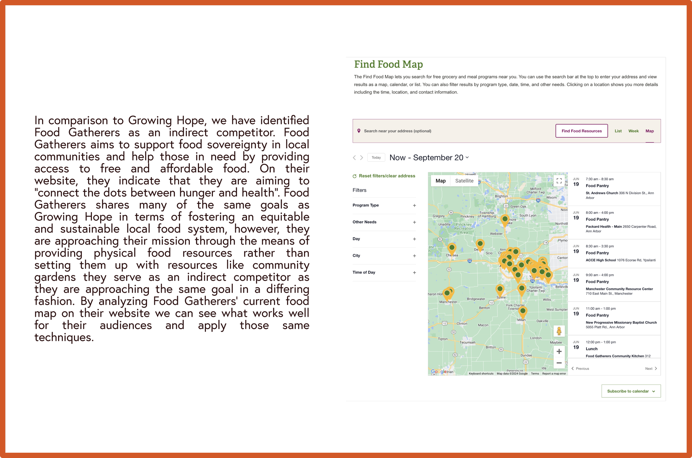The height and width of the screenshot is (458, 692).
Task: Zoom in on the map
Action: tap(559, 351)
